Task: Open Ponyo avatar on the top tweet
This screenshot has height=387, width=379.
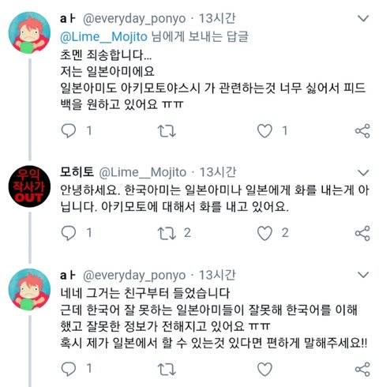Action: [29, 32]
